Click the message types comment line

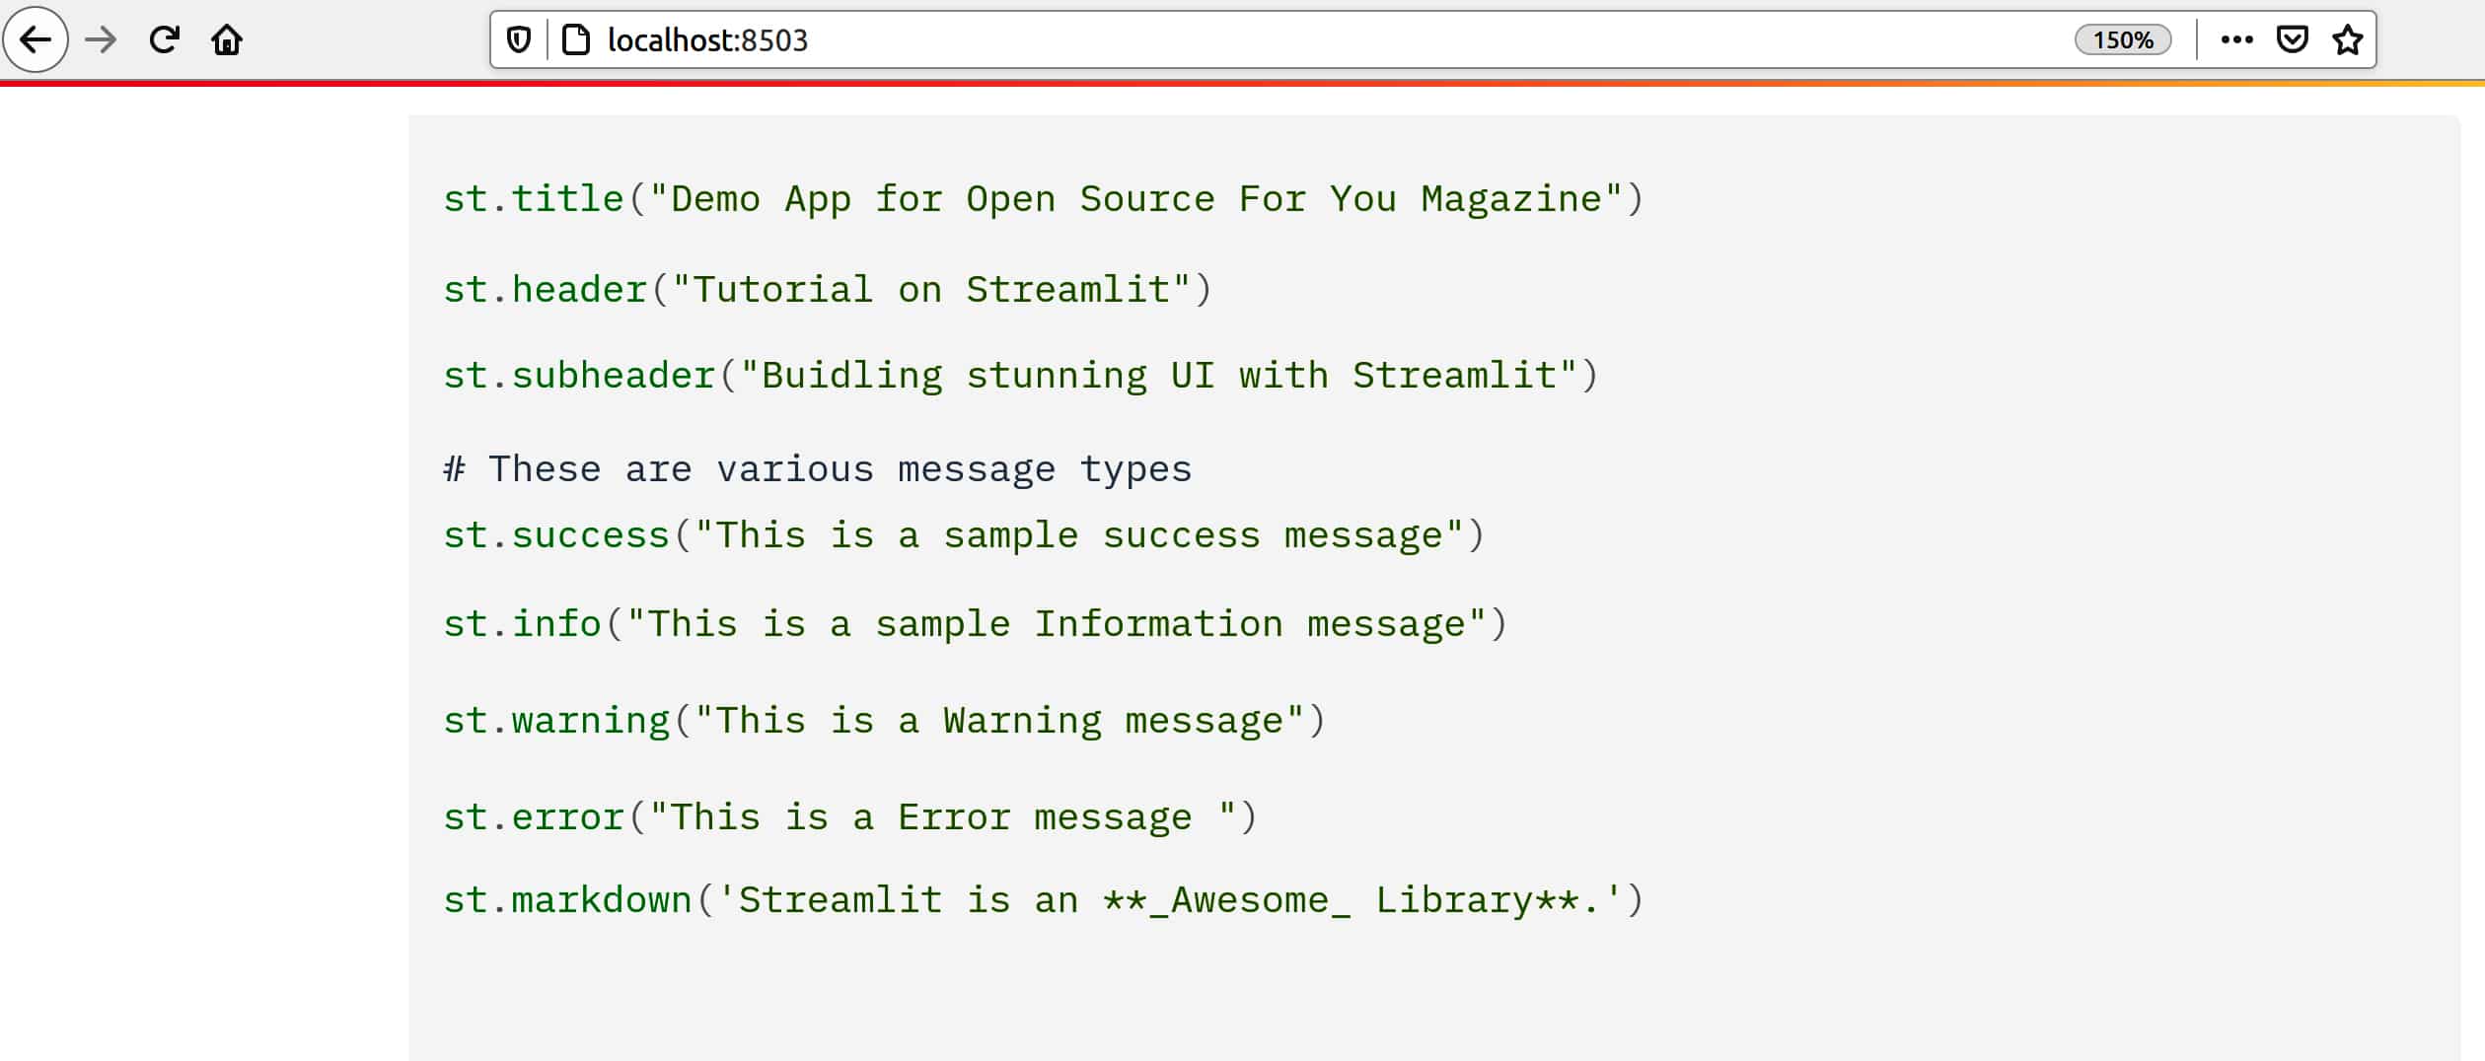(x=818, y=469)
